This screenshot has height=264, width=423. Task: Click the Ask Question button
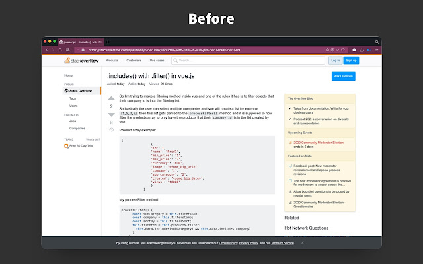(x=344, y=76)
